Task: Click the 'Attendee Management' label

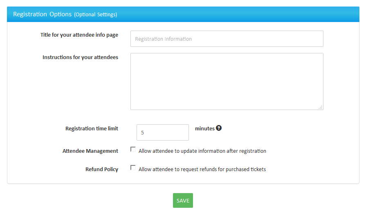Action: (x=90, y=151)
